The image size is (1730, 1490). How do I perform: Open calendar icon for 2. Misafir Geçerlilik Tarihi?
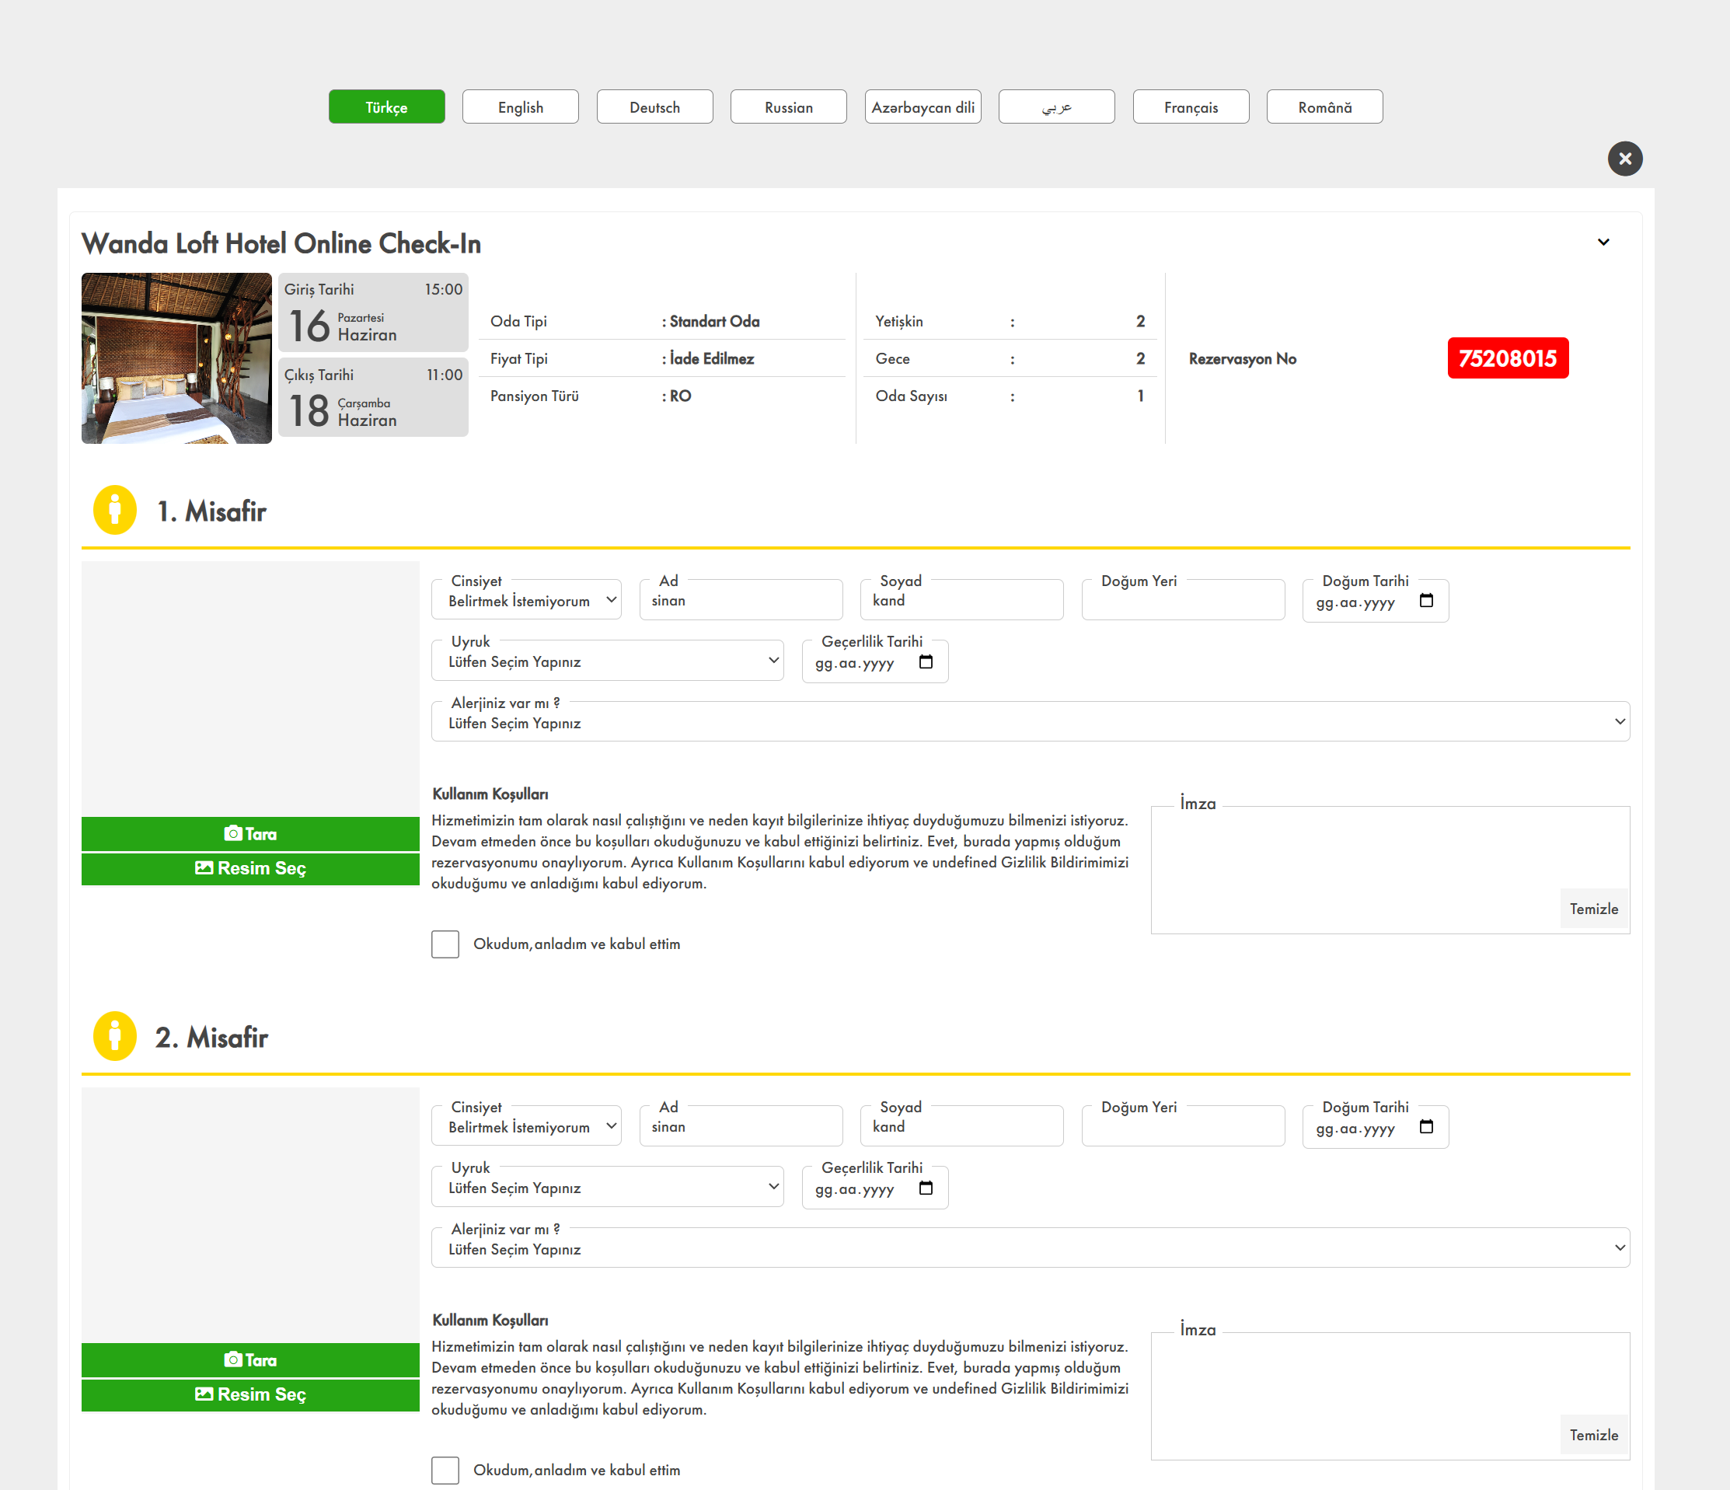[925, 1188]
